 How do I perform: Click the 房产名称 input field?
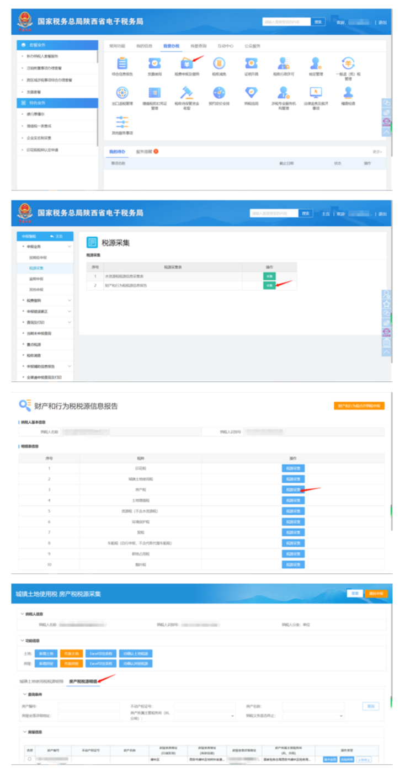(x=313, y=706)
